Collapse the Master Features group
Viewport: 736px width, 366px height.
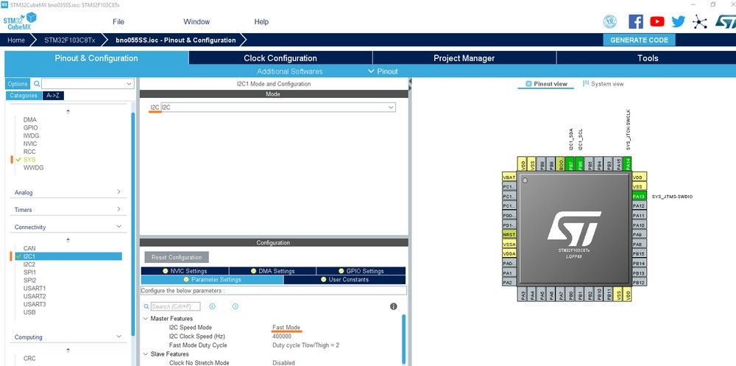[145, 319]
